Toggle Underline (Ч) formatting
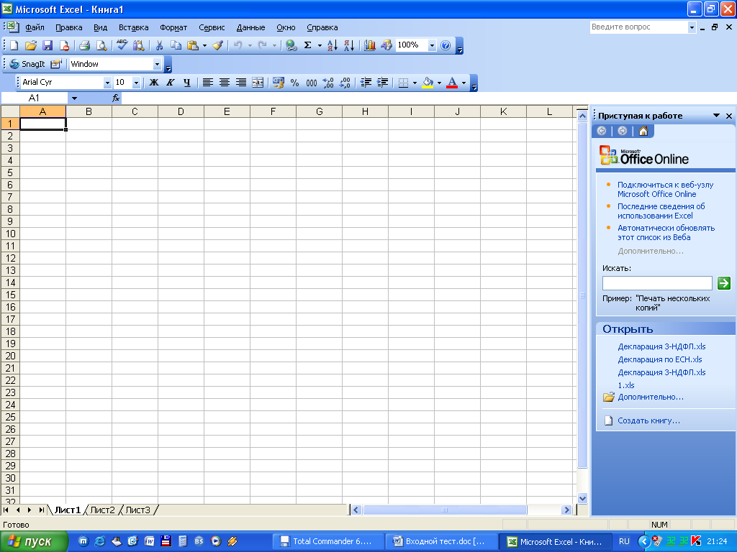737x552 pixels. pos(187,83)
